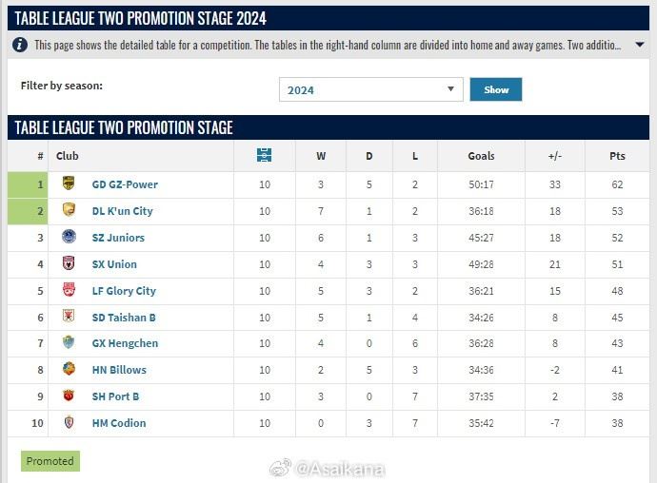Click the HM Codion club name link
This screenshot has height=483, width=657.
(x=119, y=423)
